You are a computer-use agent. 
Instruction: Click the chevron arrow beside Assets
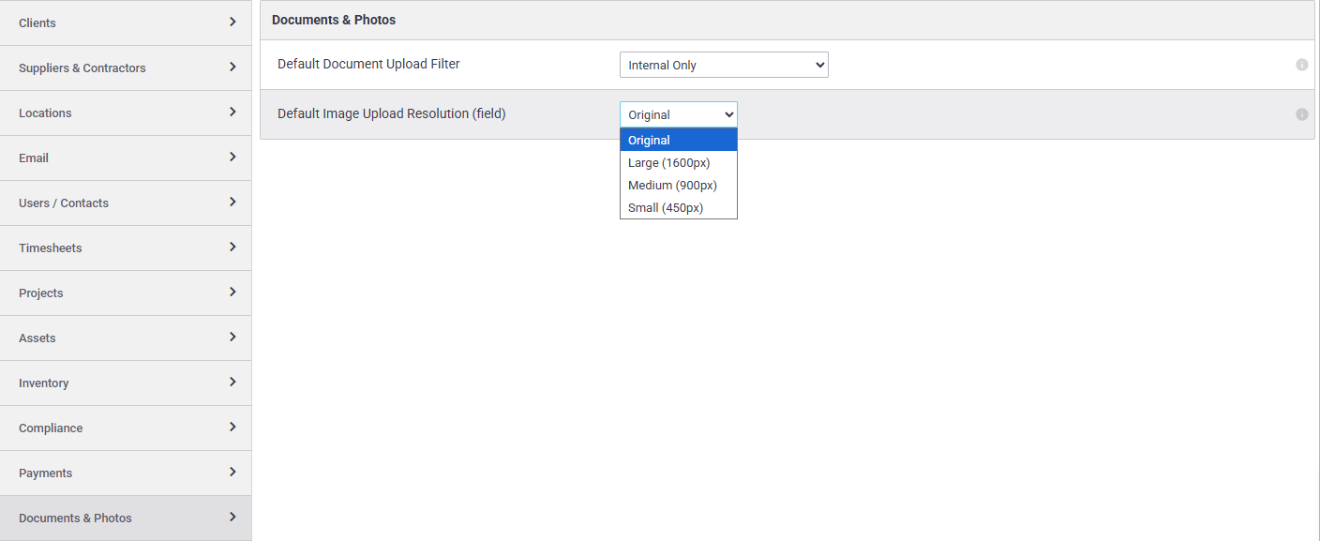232,337
